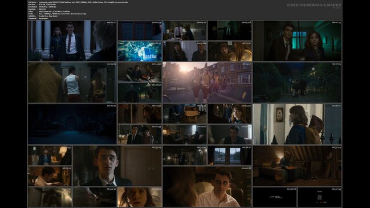Screen dimensions: 370x208
Task: Click the "Duration" info line
Action: click(37, 9)
